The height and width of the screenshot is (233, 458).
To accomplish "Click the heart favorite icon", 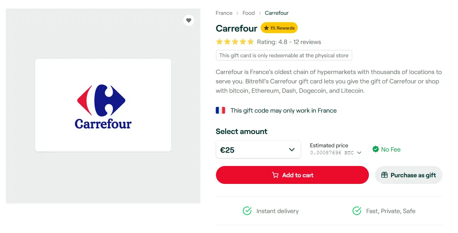I will pos(189,20).
